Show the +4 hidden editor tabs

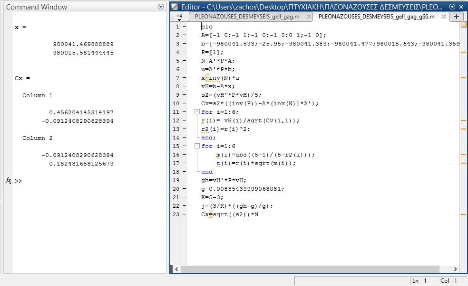click(179, 17)
